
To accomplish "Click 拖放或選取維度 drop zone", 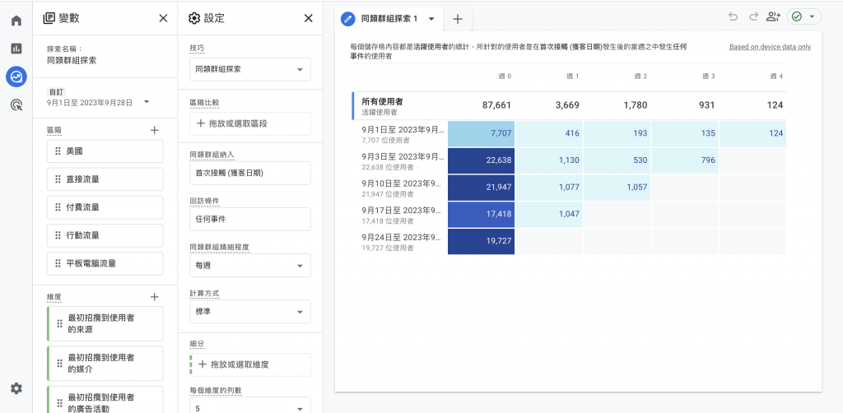I will [x=250, y=364].
